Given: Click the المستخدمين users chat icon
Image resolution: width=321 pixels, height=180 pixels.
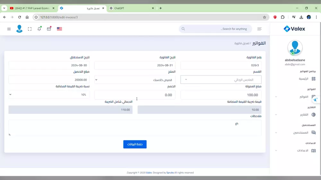Looking at the screenshot, I should tap(313, 132).
